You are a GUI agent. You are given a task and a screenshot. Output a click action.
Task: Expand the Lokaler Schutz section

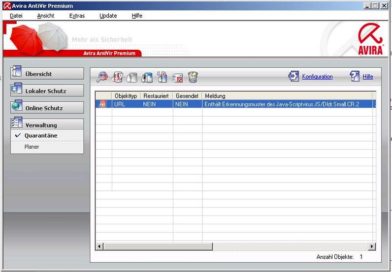(47, 91)
